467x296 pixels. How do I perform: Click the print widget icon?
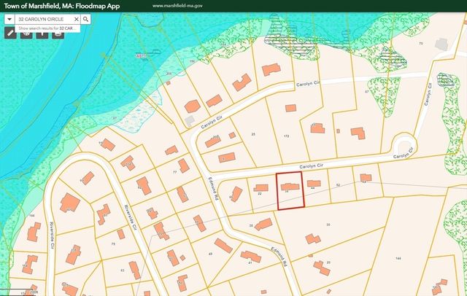tap(57, 33)
